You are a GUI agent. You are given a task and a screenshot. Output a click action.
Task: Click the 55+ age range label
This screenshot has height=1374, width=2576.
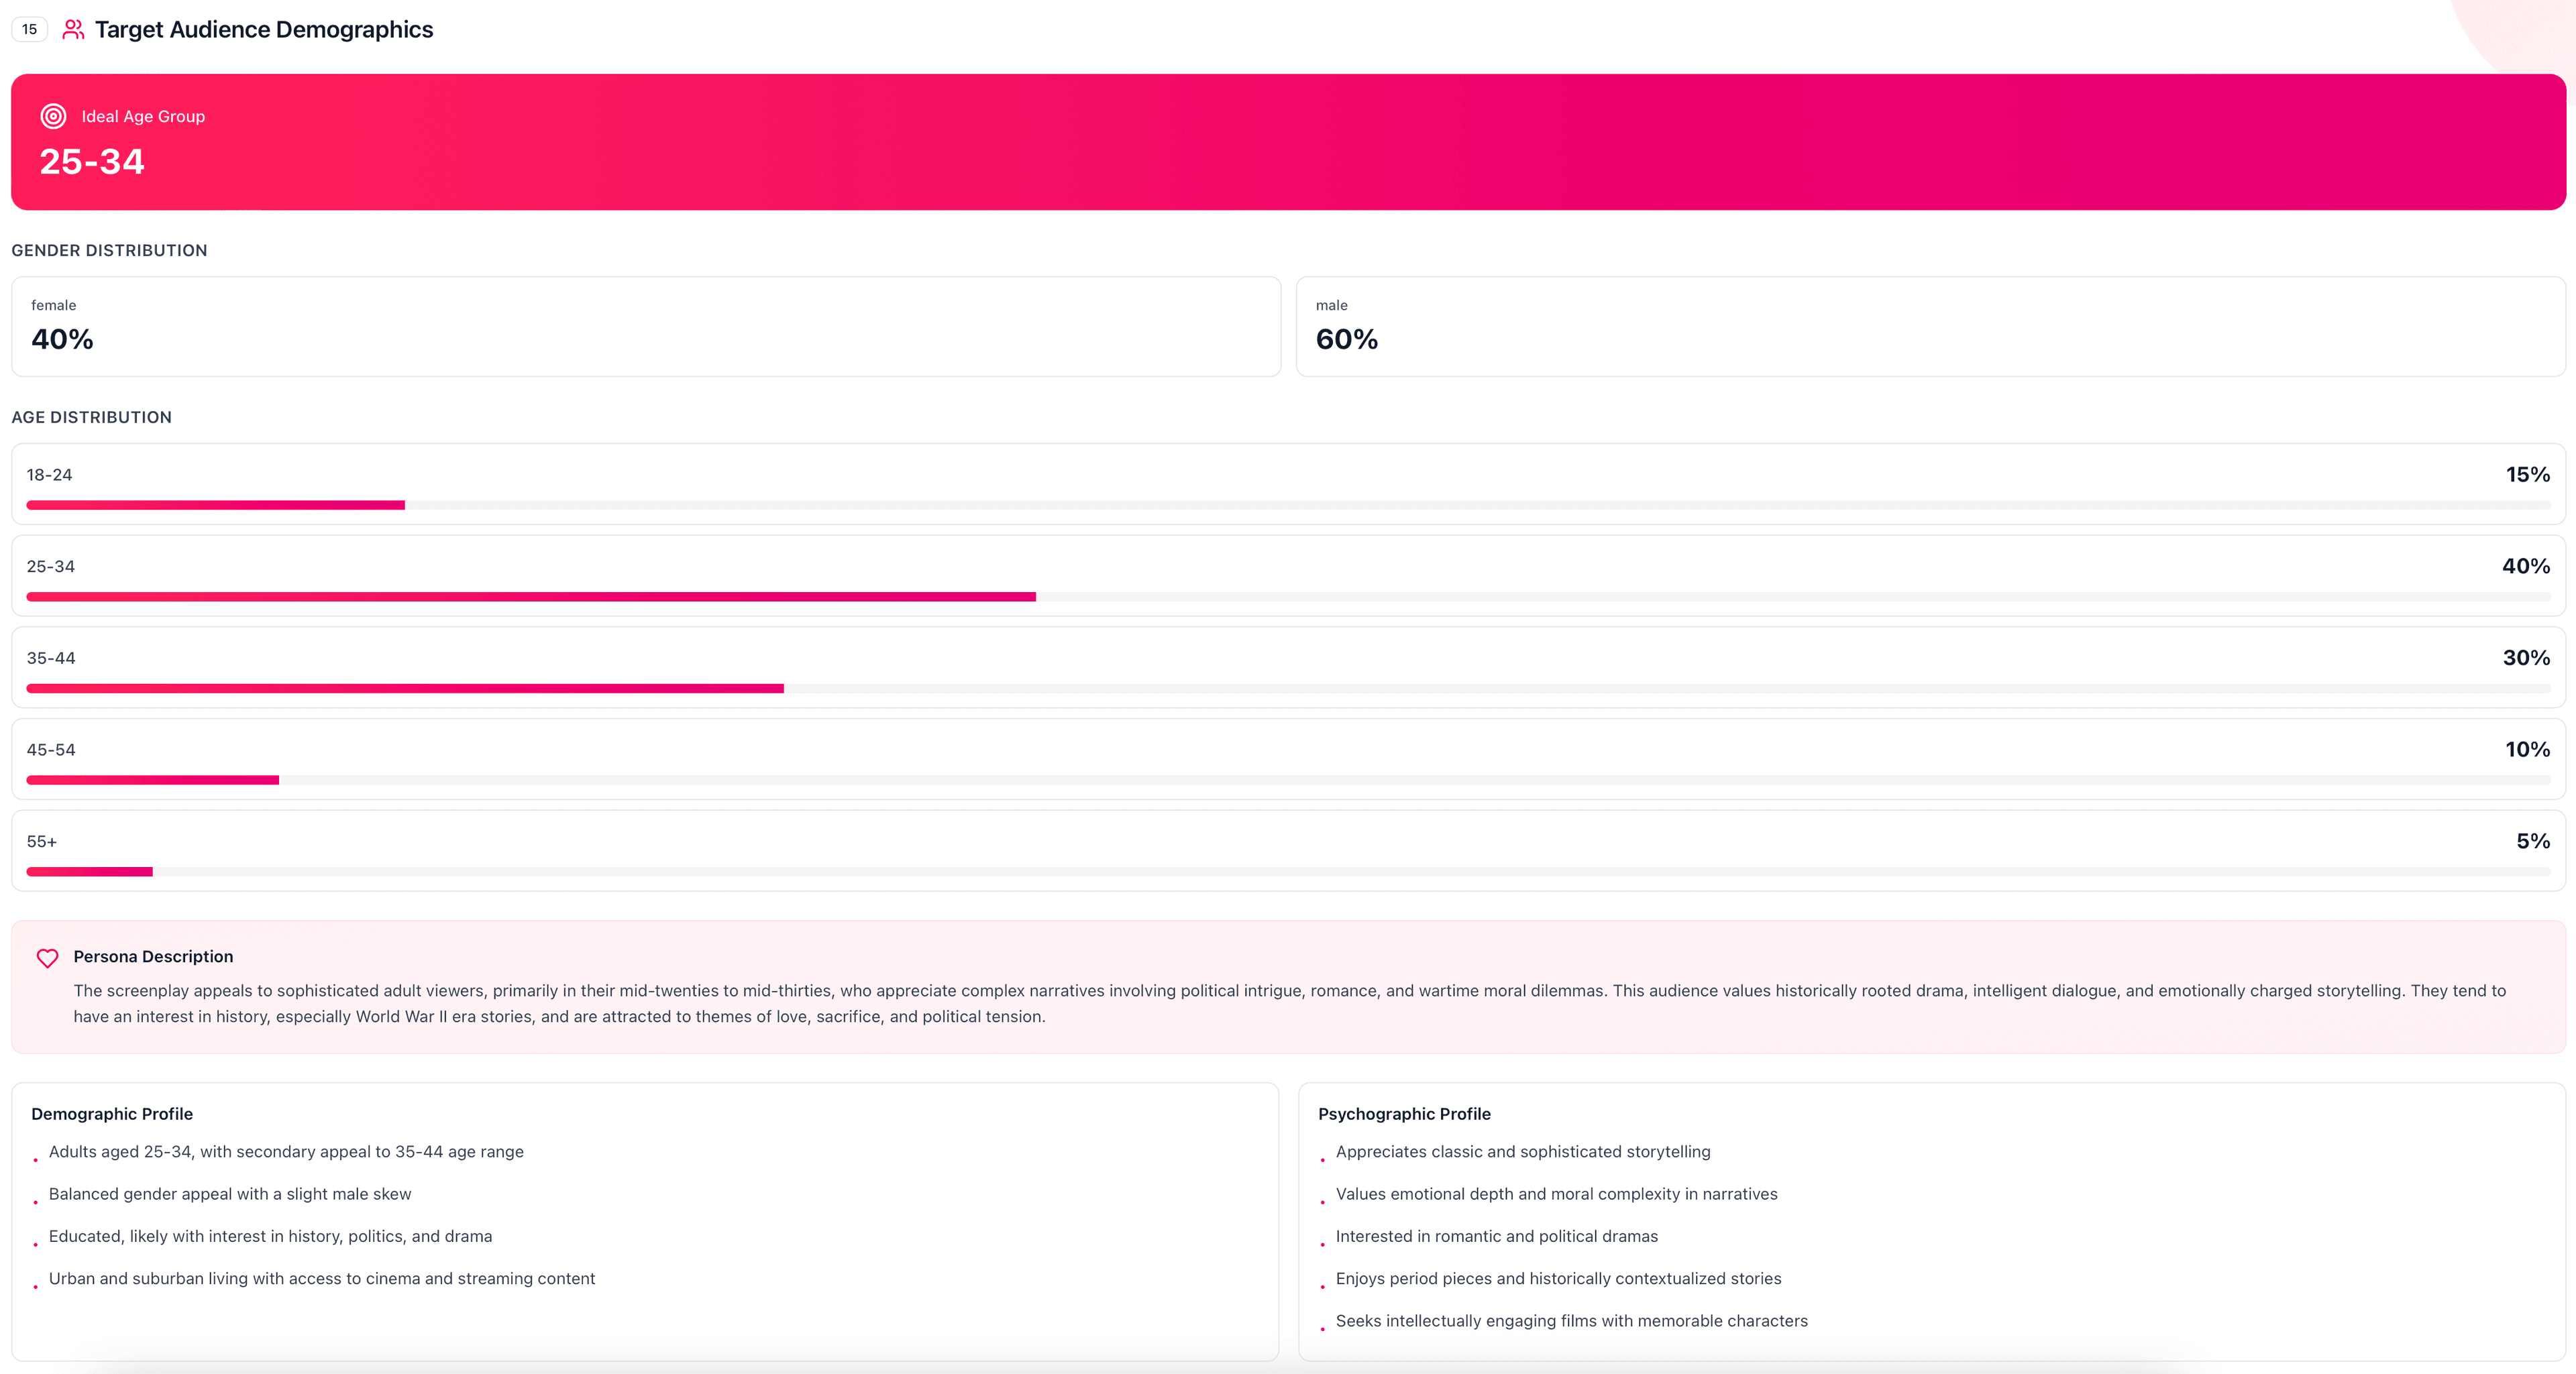pos(41,842)
